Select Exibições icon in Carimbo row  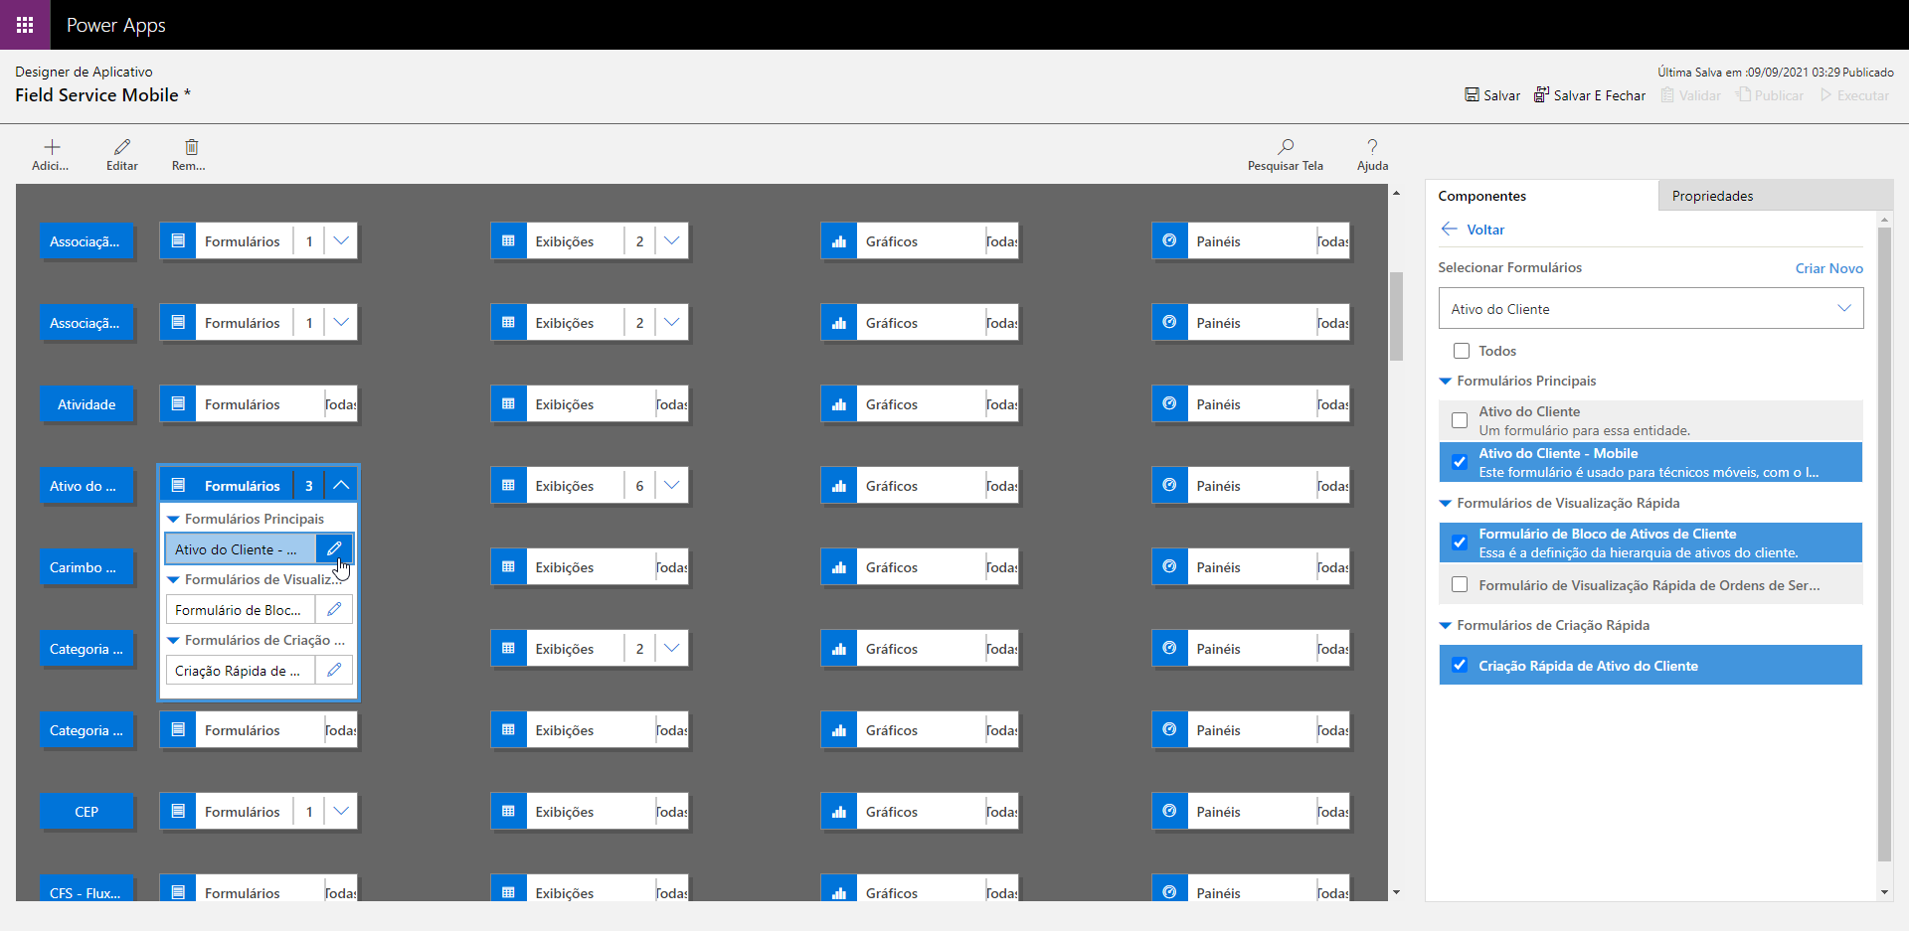coord(508,567)
